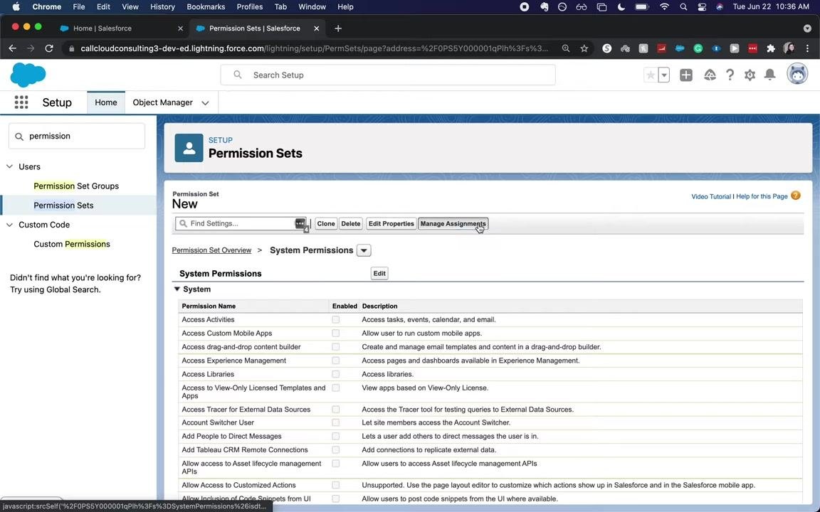Open the System Permissions dropdown arrow
This screenshot has height=512, width=820.
364,250
